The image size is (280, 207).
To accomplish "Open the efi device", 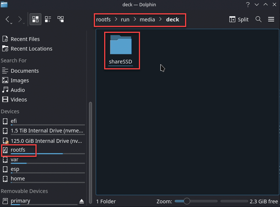I will coord(43,121).
